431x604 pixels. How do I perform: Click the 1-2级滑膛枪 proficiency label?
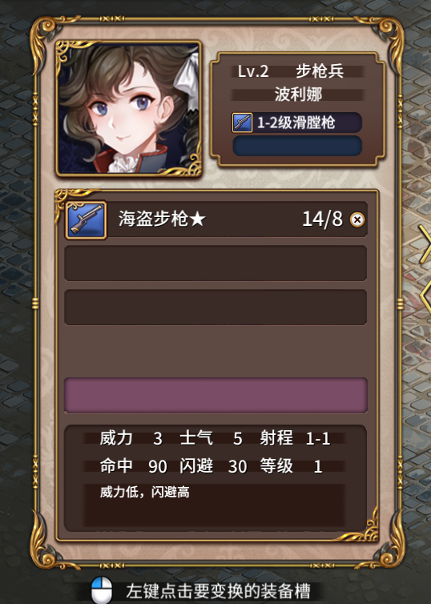point(296,123)
